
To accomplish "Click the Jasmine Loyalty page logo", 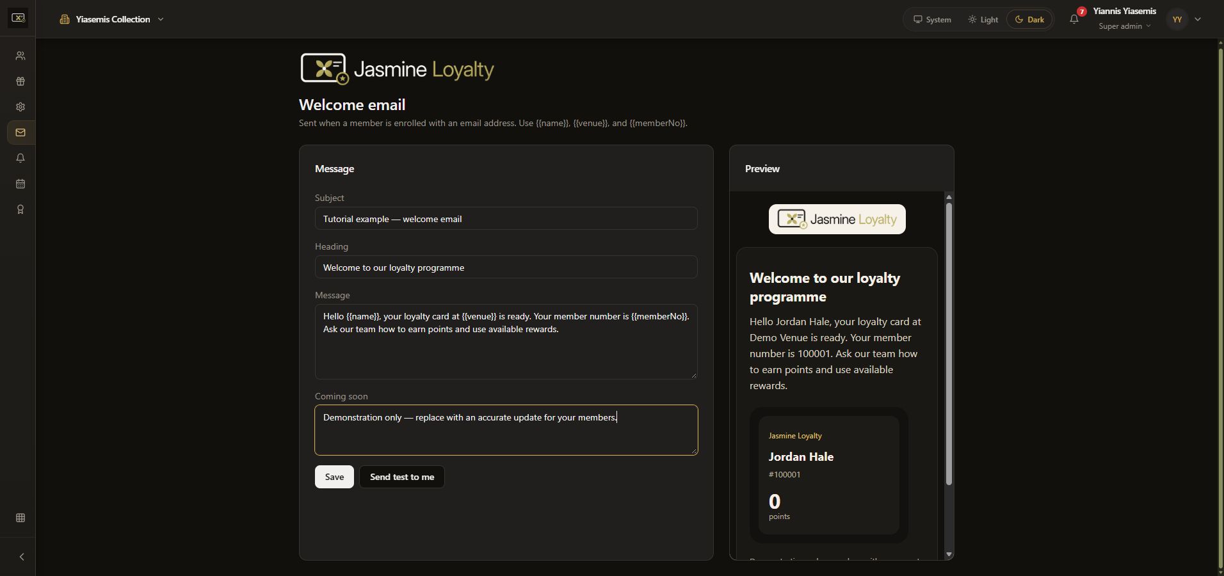I will point(397,69).
